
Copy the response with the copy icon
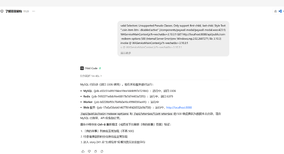click(x=95, y=151)
